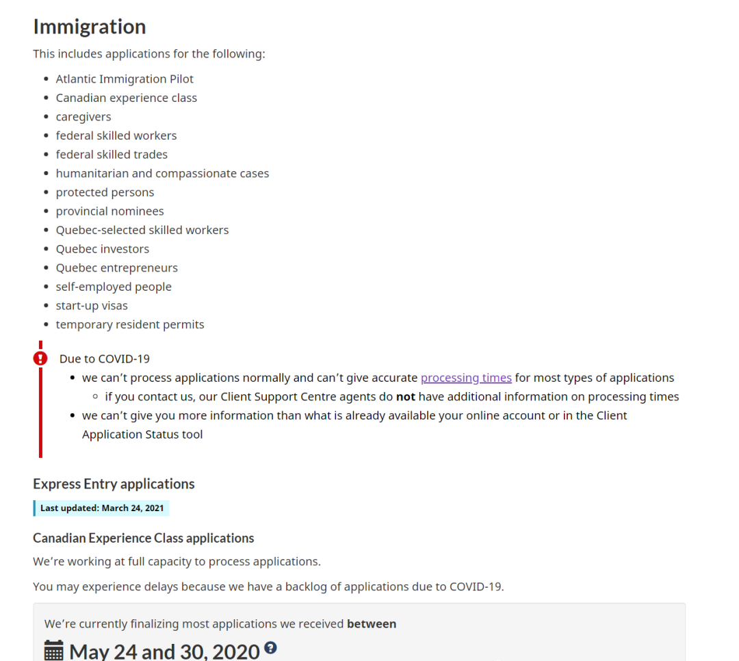Viewport: 739px width, 661px height.
Task: Click the caregivers list item
Action: pyautogui.click(x=83, y=117)
